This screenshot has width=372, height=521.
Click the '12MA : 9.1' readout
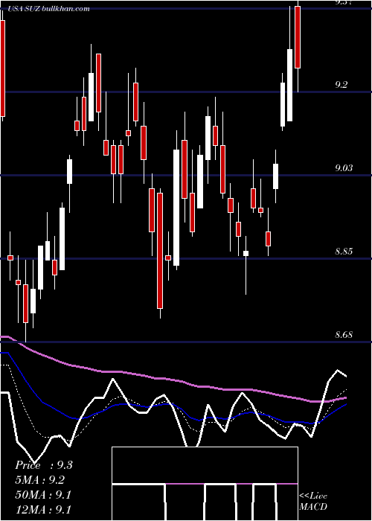click(x=43, y=510)
